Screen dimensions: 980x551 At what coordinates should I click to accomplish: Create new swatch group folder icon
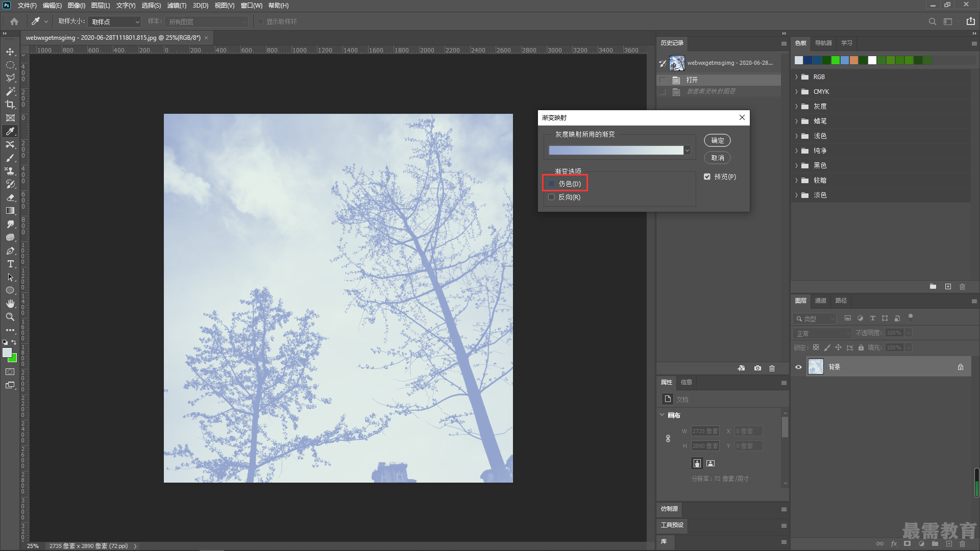coord(933,287)
